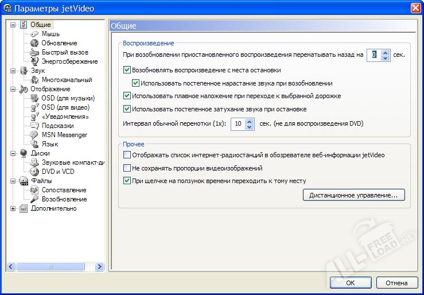Click the sidebar horizontal scrollbar right arrow
The height and width of the screenshot is (295, 424).
99,266
